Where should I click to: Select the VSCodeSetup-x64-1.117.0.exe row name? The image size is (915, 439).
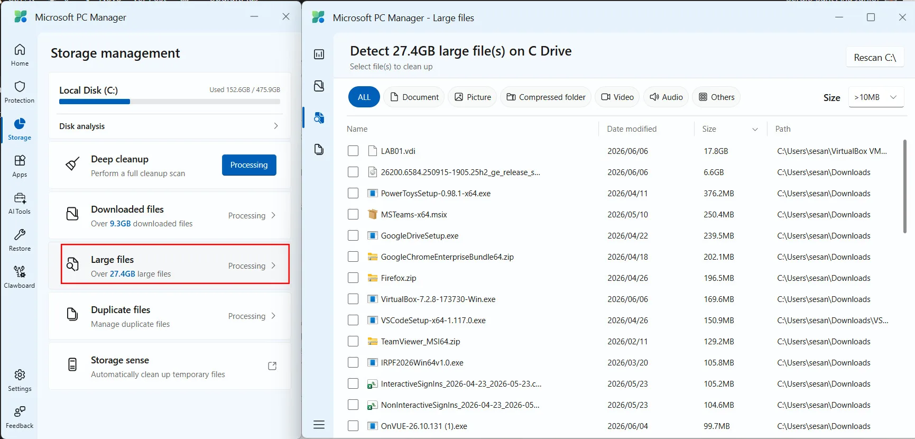(433, 321)
